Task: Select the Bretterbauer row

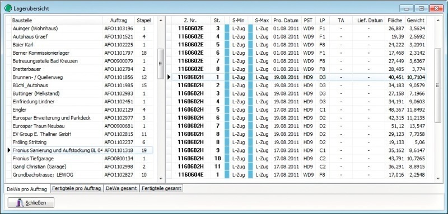Action: pos(82,69)
